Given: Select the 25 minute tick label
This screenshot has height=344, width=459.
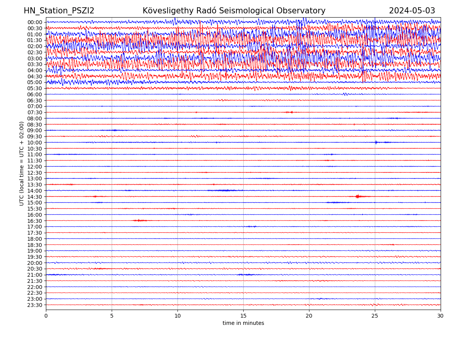Looking at the screenshot, I should (375, 316).
